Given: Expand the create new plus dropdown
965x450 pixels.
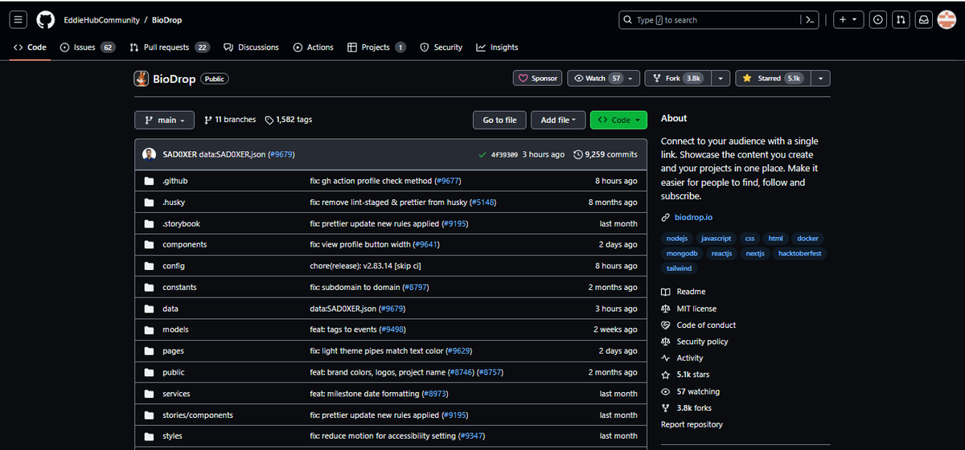Looking at the screenshot, I should point(848,20).
